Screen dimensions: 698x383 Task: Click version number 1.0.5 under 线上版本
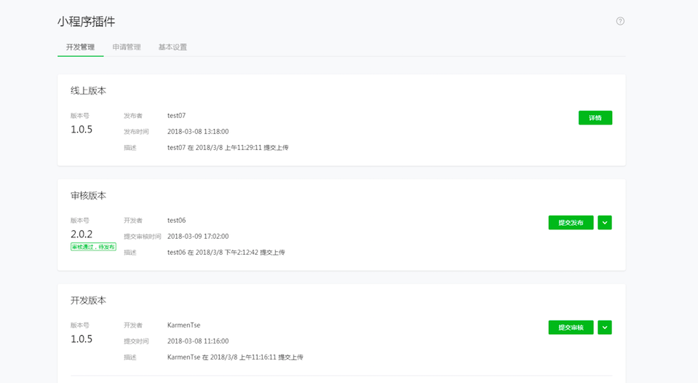[82, 130]
